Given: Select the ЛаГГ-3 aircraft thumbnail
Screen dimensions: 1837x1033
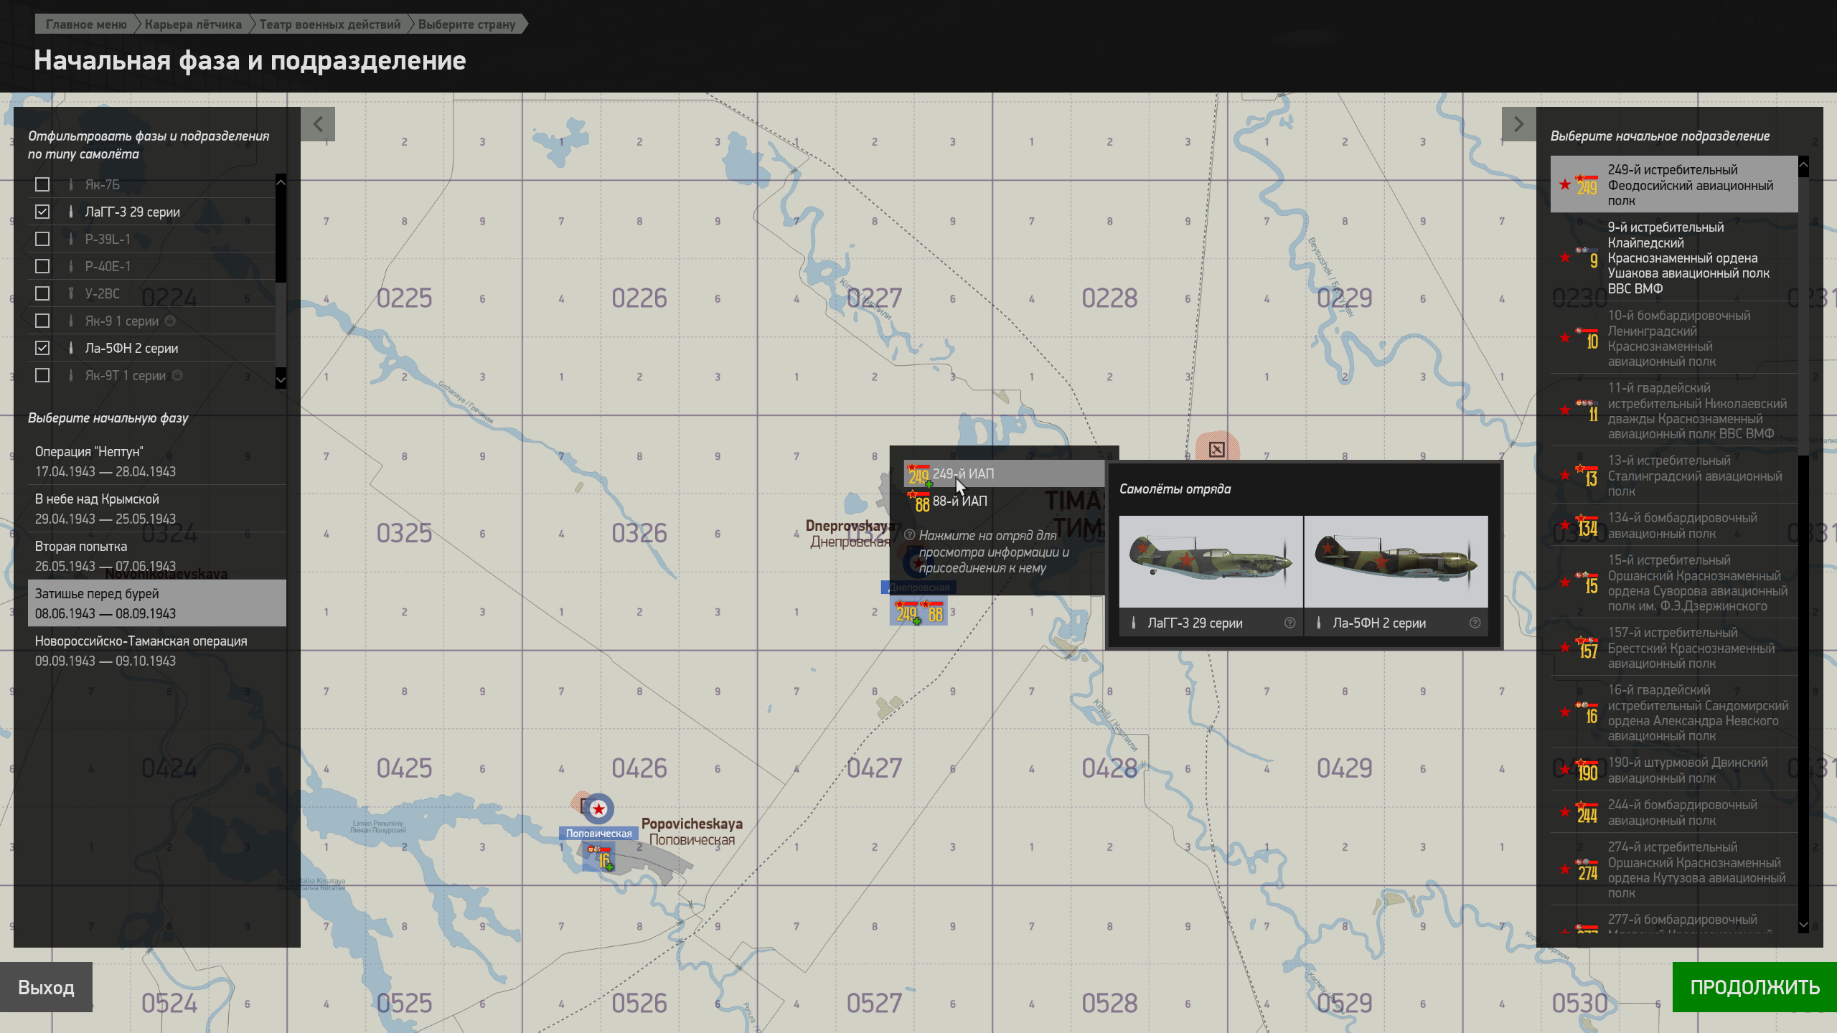Looking at the screenshot, I should pyautogui.click(x=1211, y=562).
